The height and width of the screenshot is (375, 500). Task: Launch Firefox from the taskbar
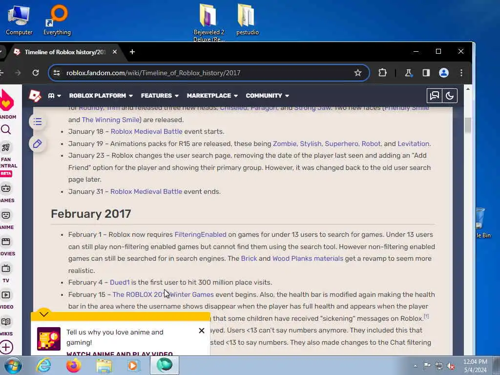click(73, 365)
